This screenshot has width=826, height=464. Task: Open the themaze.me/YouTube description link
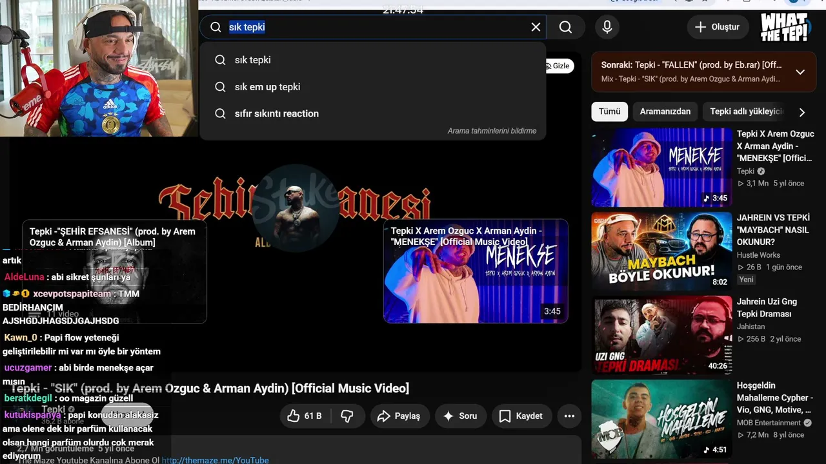pyautogui.click(x=216, y=460)
